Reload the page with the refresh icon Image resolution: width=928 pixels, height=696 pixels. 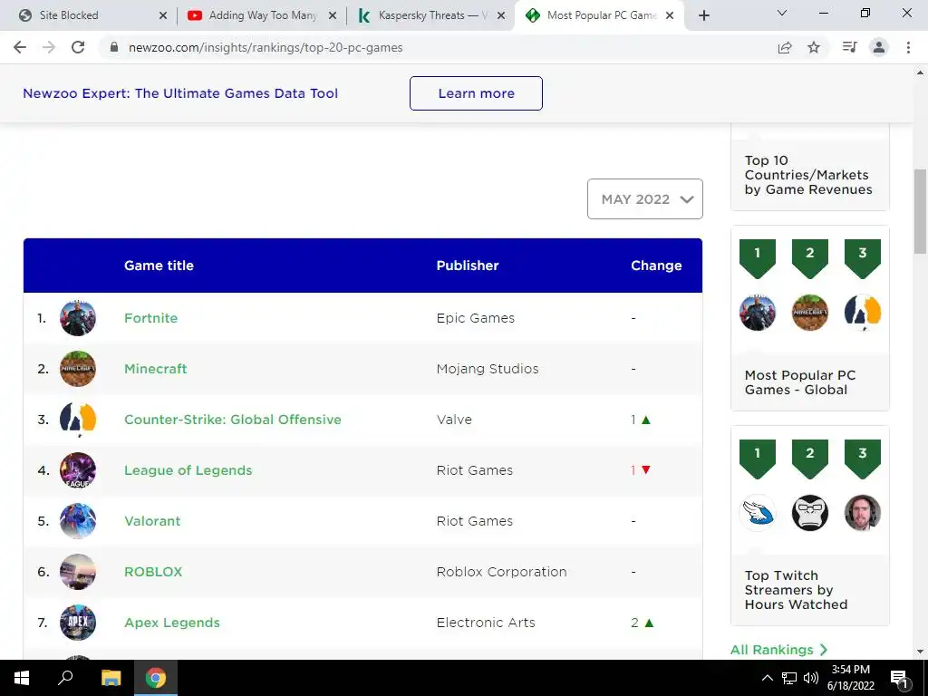(78, 47)
